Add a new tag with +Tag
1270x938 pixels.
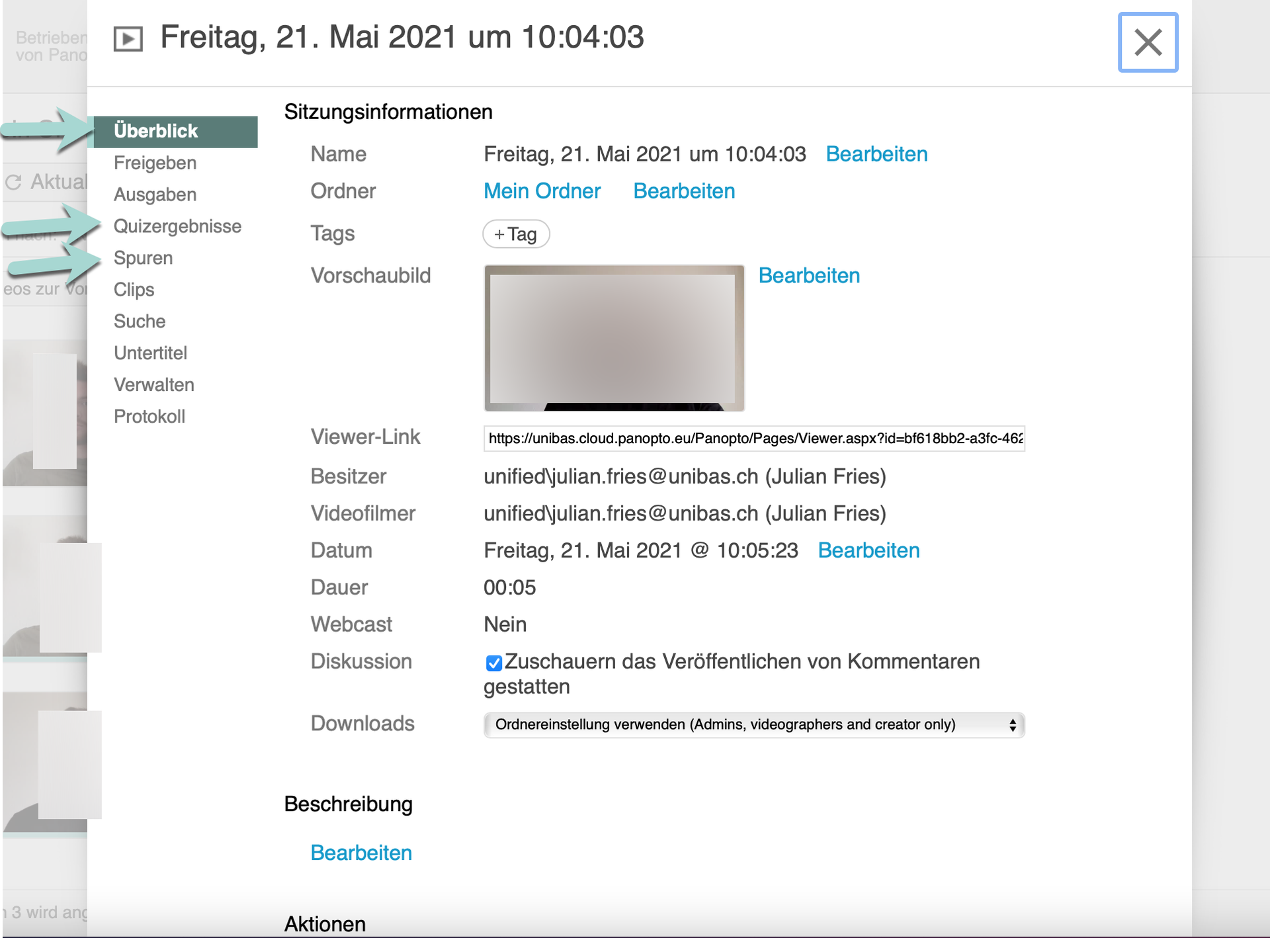516,234
